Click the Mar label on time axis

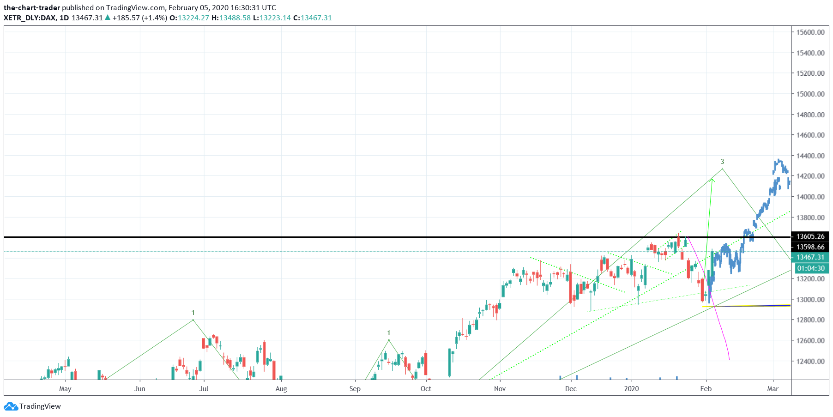[x=773, y=389]
